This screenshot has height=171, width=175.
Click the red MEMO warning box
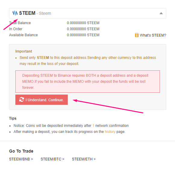(88, 82)
